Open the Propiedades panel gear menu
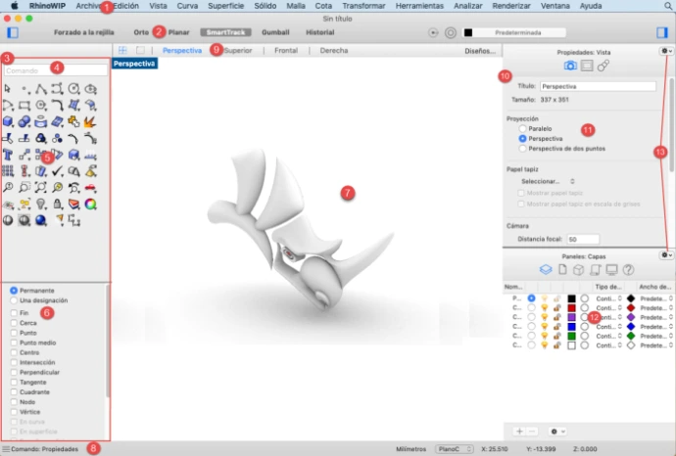 coord(666,51)
